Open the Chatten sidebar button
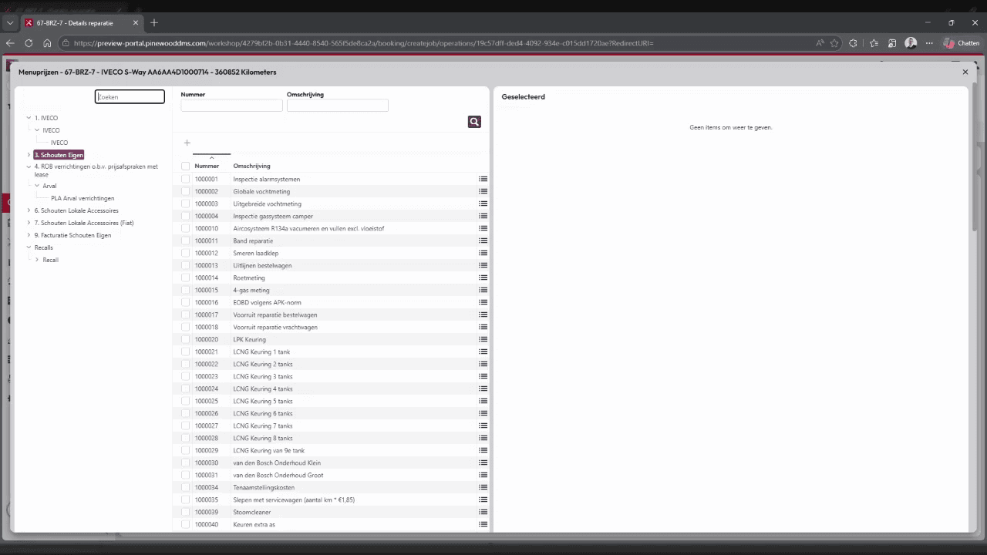 coord(962,43)
